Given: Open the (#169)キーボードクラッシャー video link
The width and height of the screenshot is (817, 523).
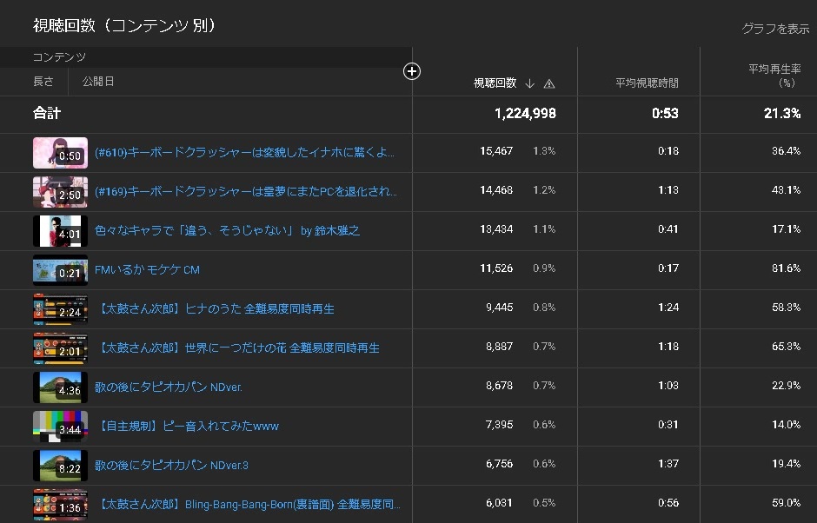Looking at the screenshot, I should [246, 191].
